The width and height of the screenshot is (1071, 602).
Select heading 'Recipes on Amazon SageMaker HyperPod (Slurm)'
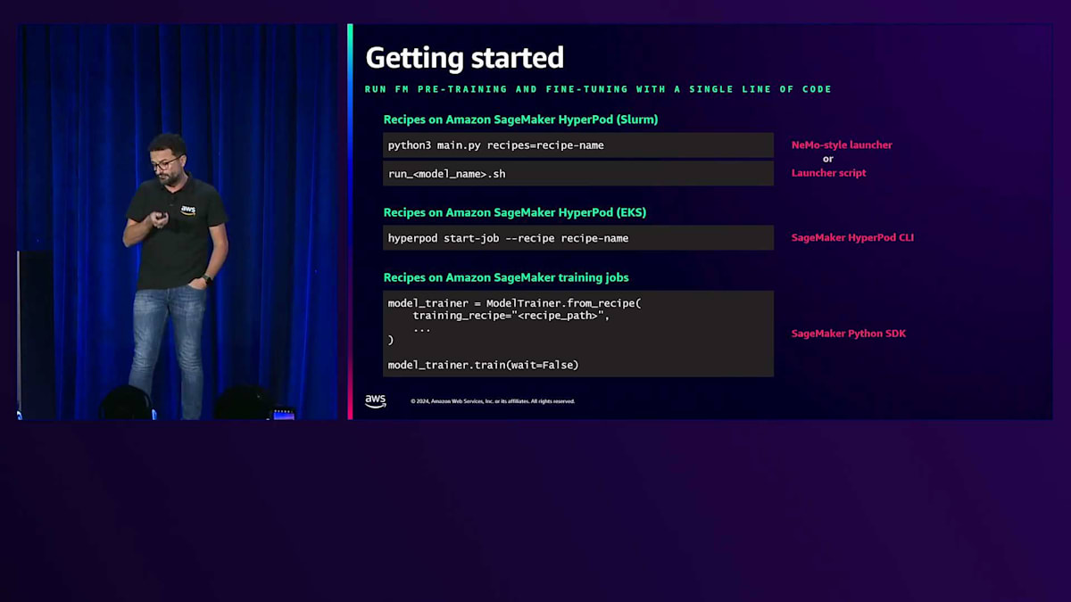(x=521, y=120)
